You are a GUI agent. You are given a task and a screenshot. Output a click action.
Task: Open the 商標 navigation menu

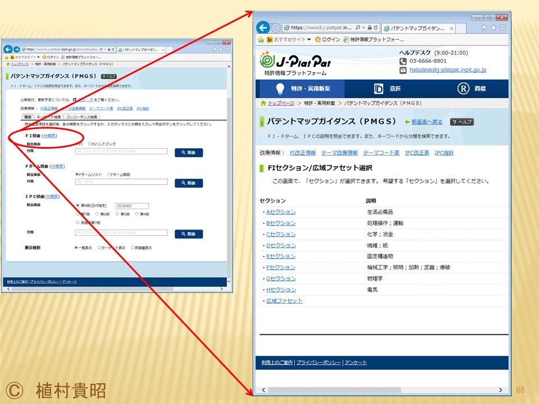[471, 89]
